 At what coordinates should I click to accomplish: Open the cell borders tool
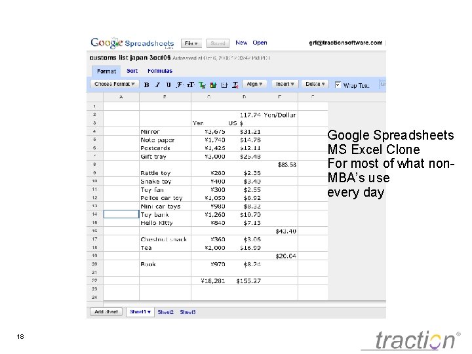pyautogui.click(x=224, y=85)
